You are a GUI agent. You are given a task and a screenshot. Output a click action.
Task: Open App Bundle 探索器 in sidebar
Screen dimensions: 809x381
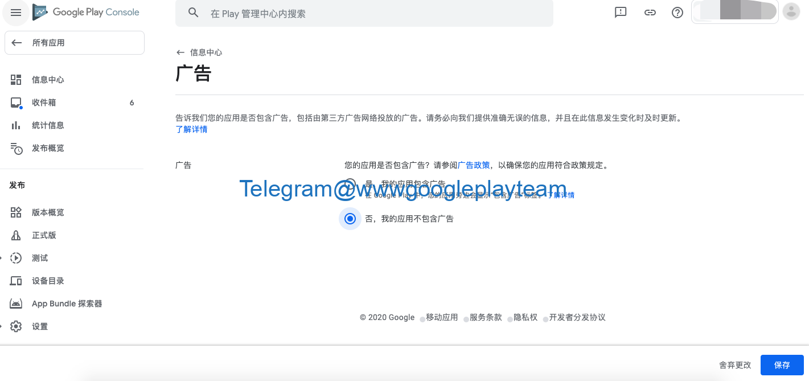tap(67, 304)
